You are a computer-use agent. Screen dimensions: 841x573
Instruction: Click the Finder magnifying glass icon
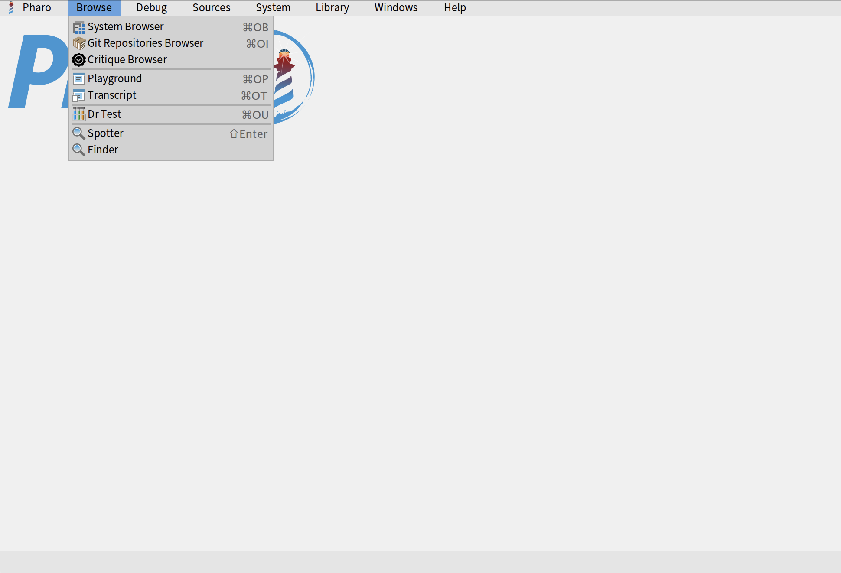[x=79, y=150]
